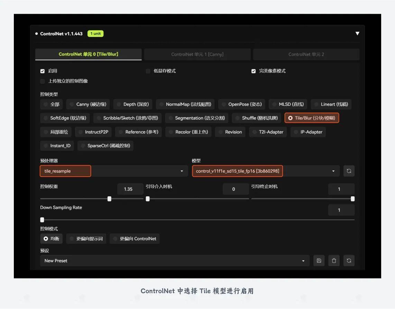Select SoftEdge (软边缘) control type
The height and width of the screenshot is (309, 395).
(65, 118)
